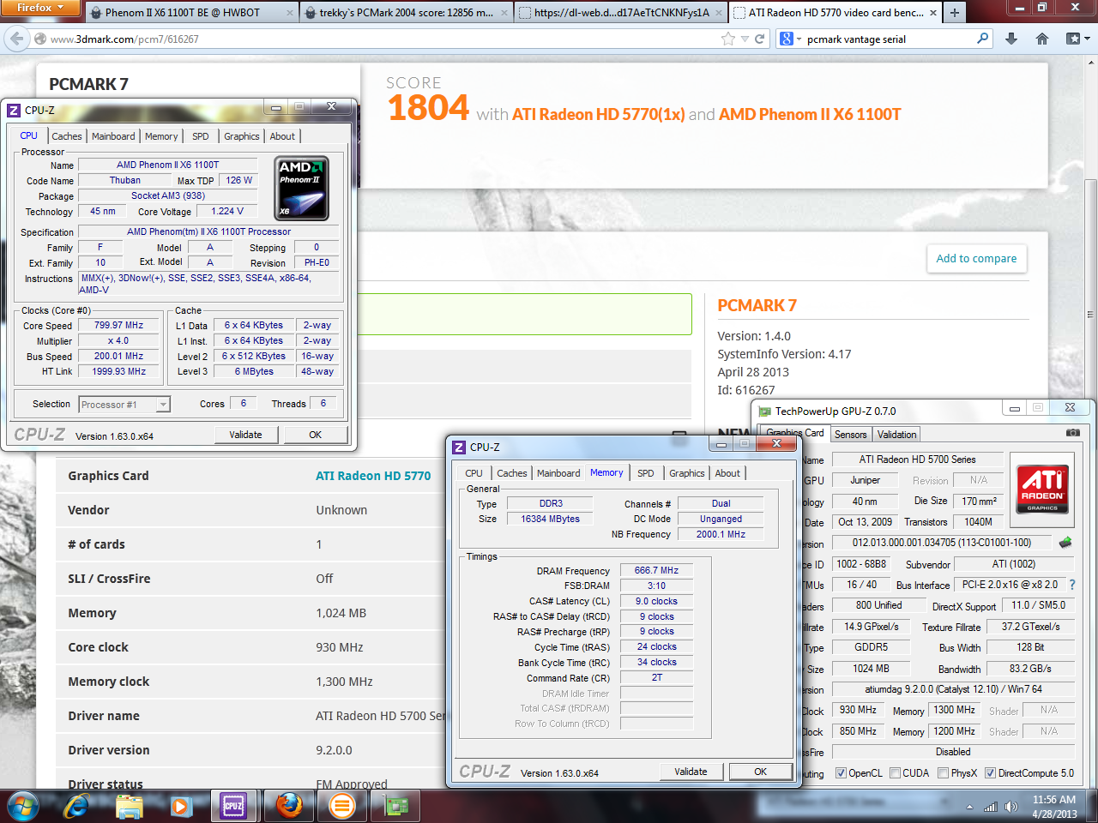This screenshot has width=1098, height=823.
Task: Open the Windows Start menu
Action: coord(23,806)
